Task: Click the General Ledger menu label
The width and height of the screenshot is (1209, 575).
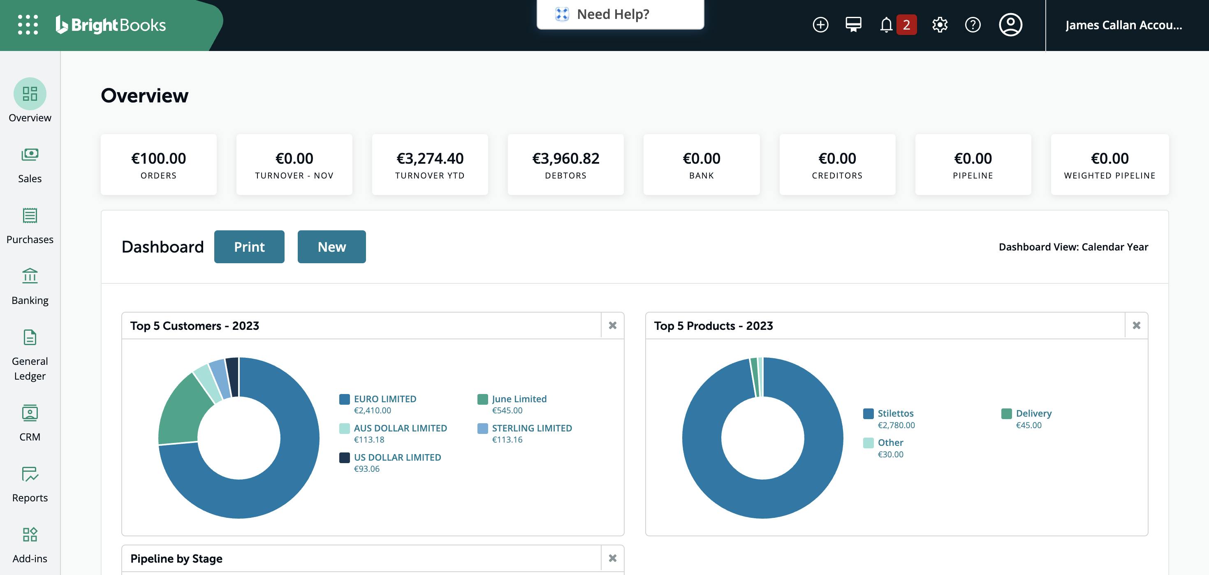Action: [x=30, y=369]
